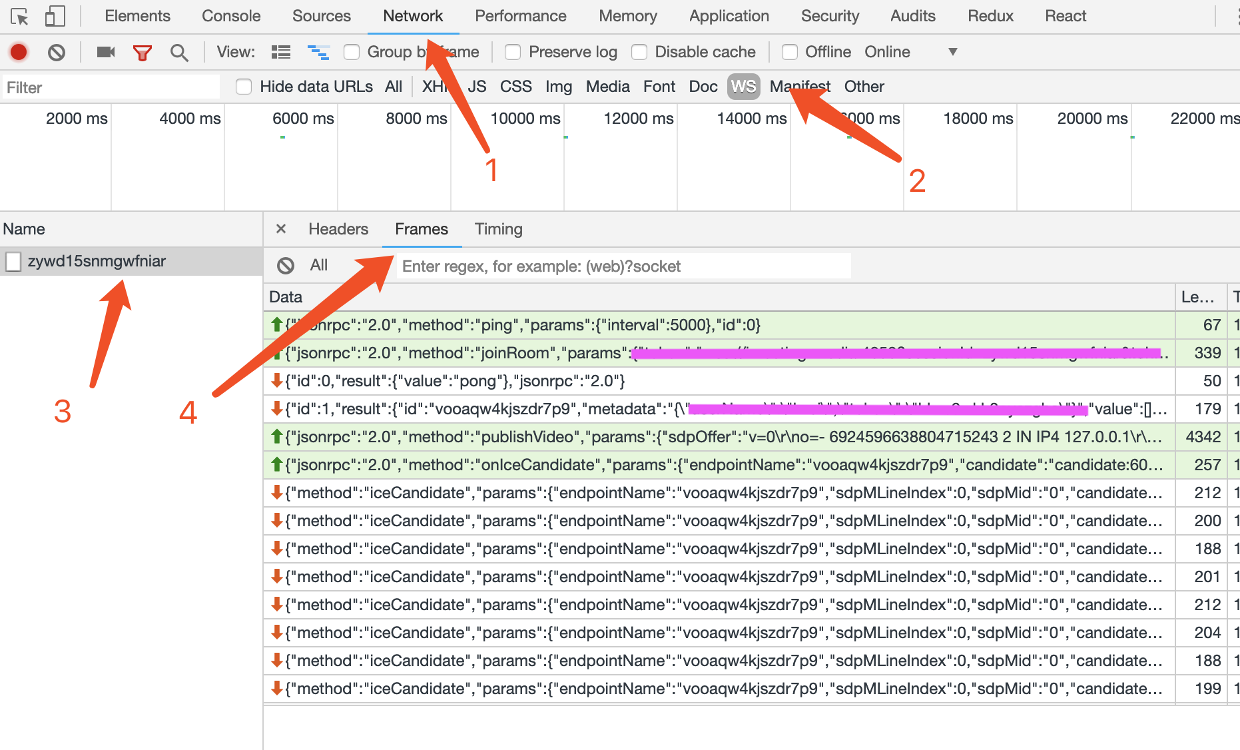Open the network throttling dropdown

(x=954, y=51)
